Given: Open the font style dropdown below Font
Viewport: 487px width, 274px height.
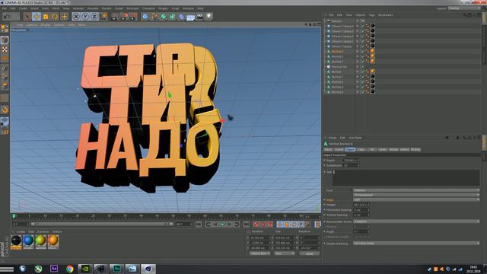Looking at the screenshot, I should coord(416,195).
